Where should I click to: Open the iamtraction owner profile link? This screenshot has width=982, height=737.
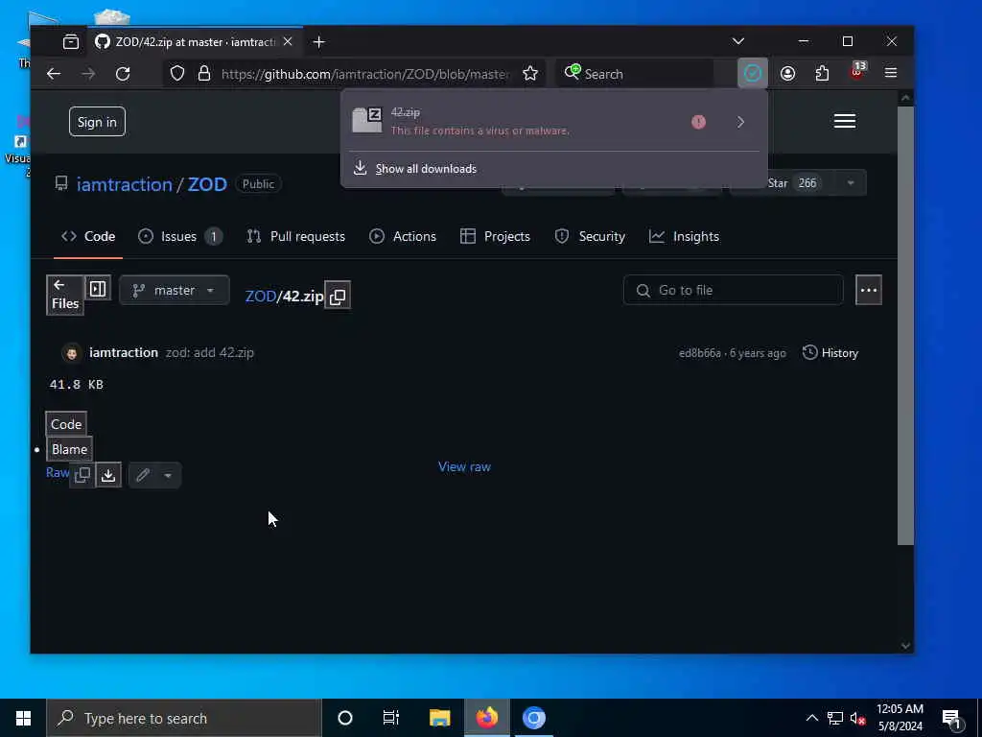124,184
